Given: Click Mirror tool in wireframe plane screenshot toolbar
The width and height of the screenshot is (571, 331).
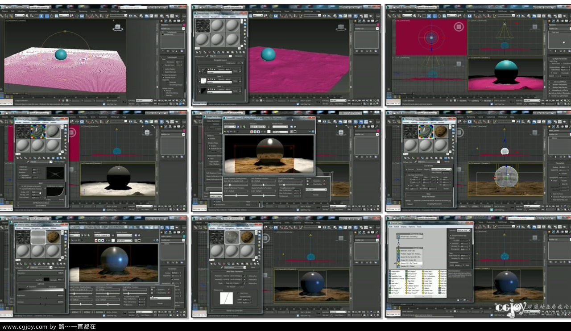Looking at the screenshot, I should pos(130,16).
